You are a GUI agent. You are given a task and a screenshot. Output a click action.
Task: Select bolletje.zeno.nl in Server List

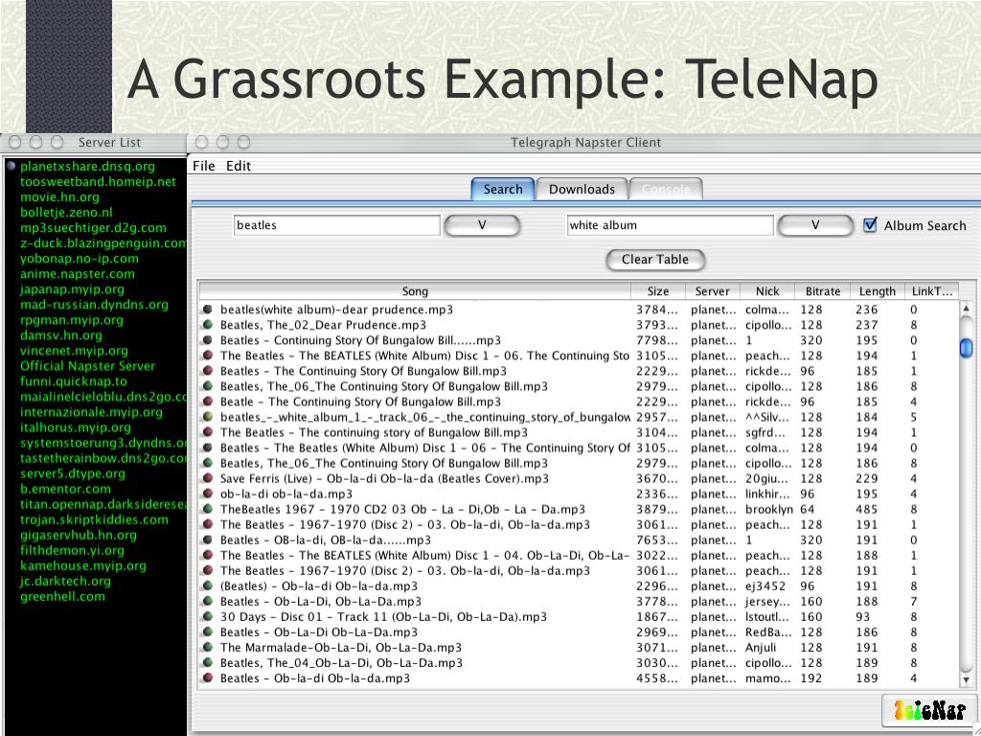(66, 212)
